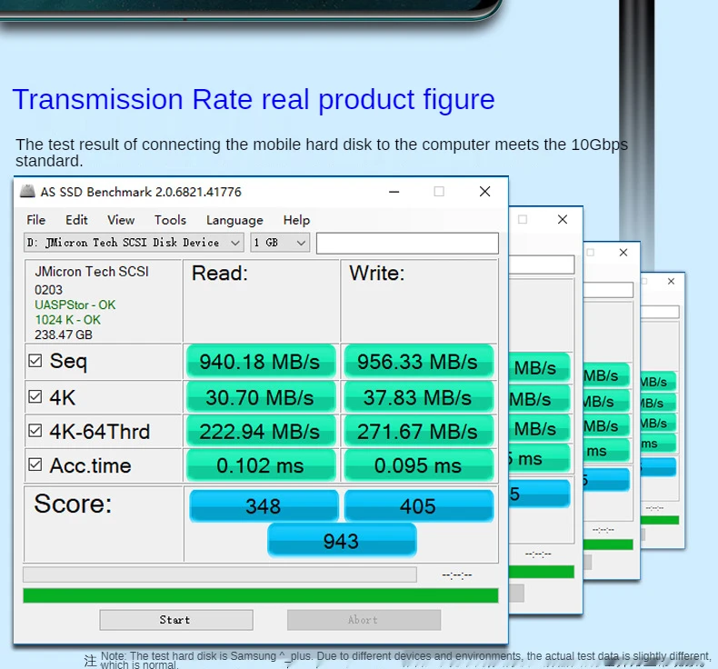This screenshot has width=718, height=669.
Task: Toggle the Acc.time checkbox
Action: [35, 464]
